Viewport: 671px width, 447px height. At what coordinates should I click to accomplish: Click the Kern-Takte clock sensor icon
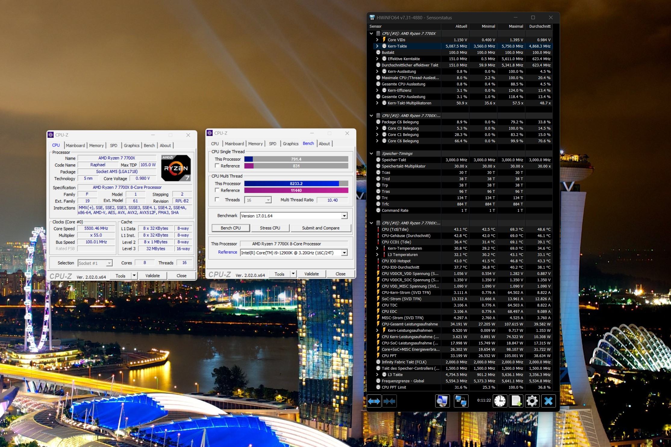click(x=384, y=46)
